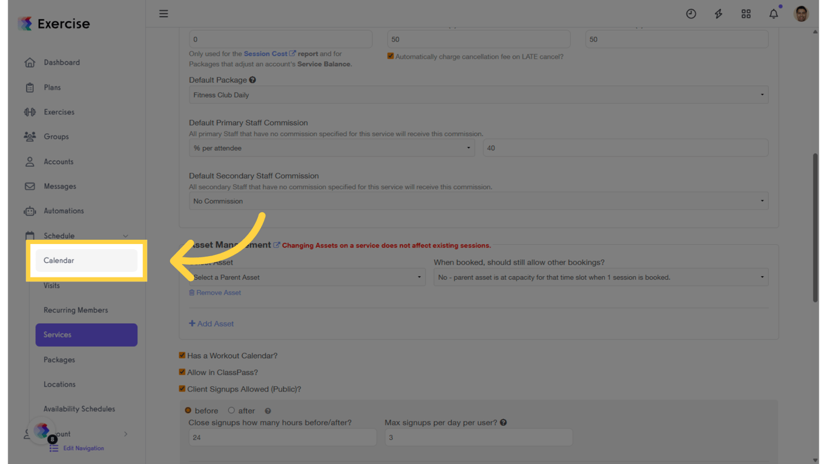The height and width of the screenshot is (464, 827).
Task: Open the notifications bell
Action: pyautogui.click(x=773, y=14)
